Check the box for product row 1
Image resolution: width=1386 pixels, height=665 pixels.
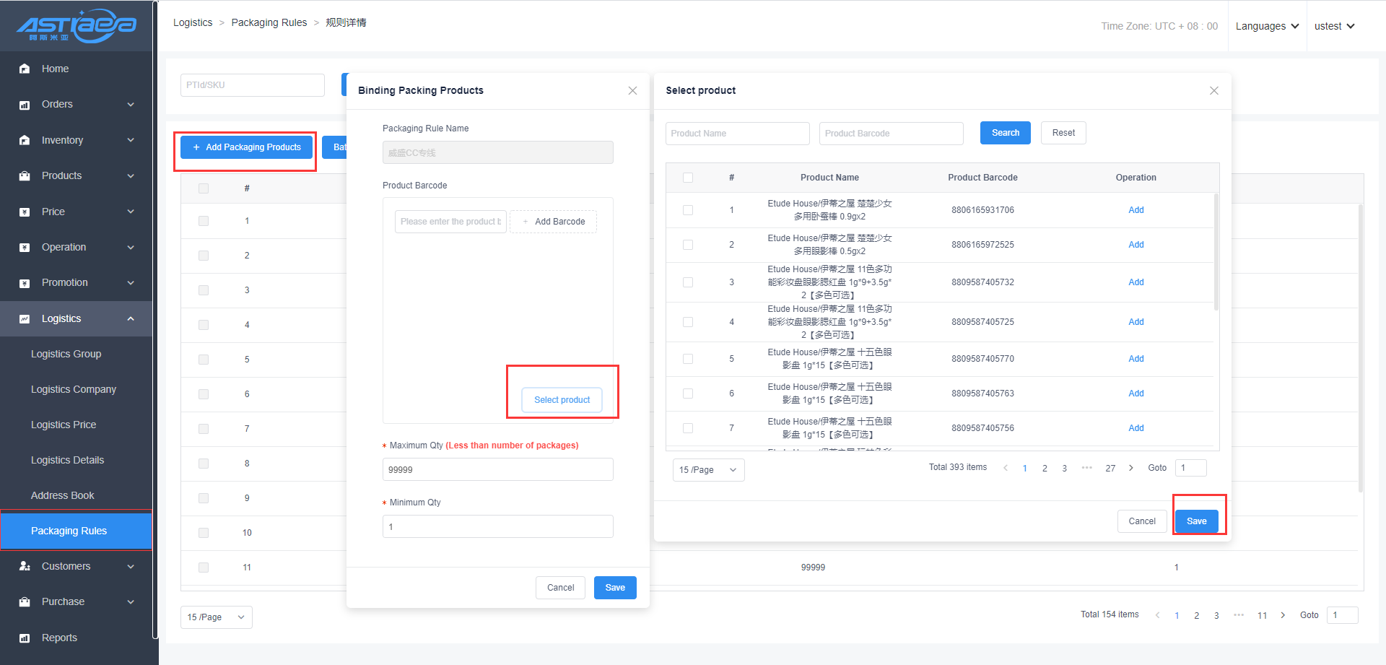click(687, 210)
